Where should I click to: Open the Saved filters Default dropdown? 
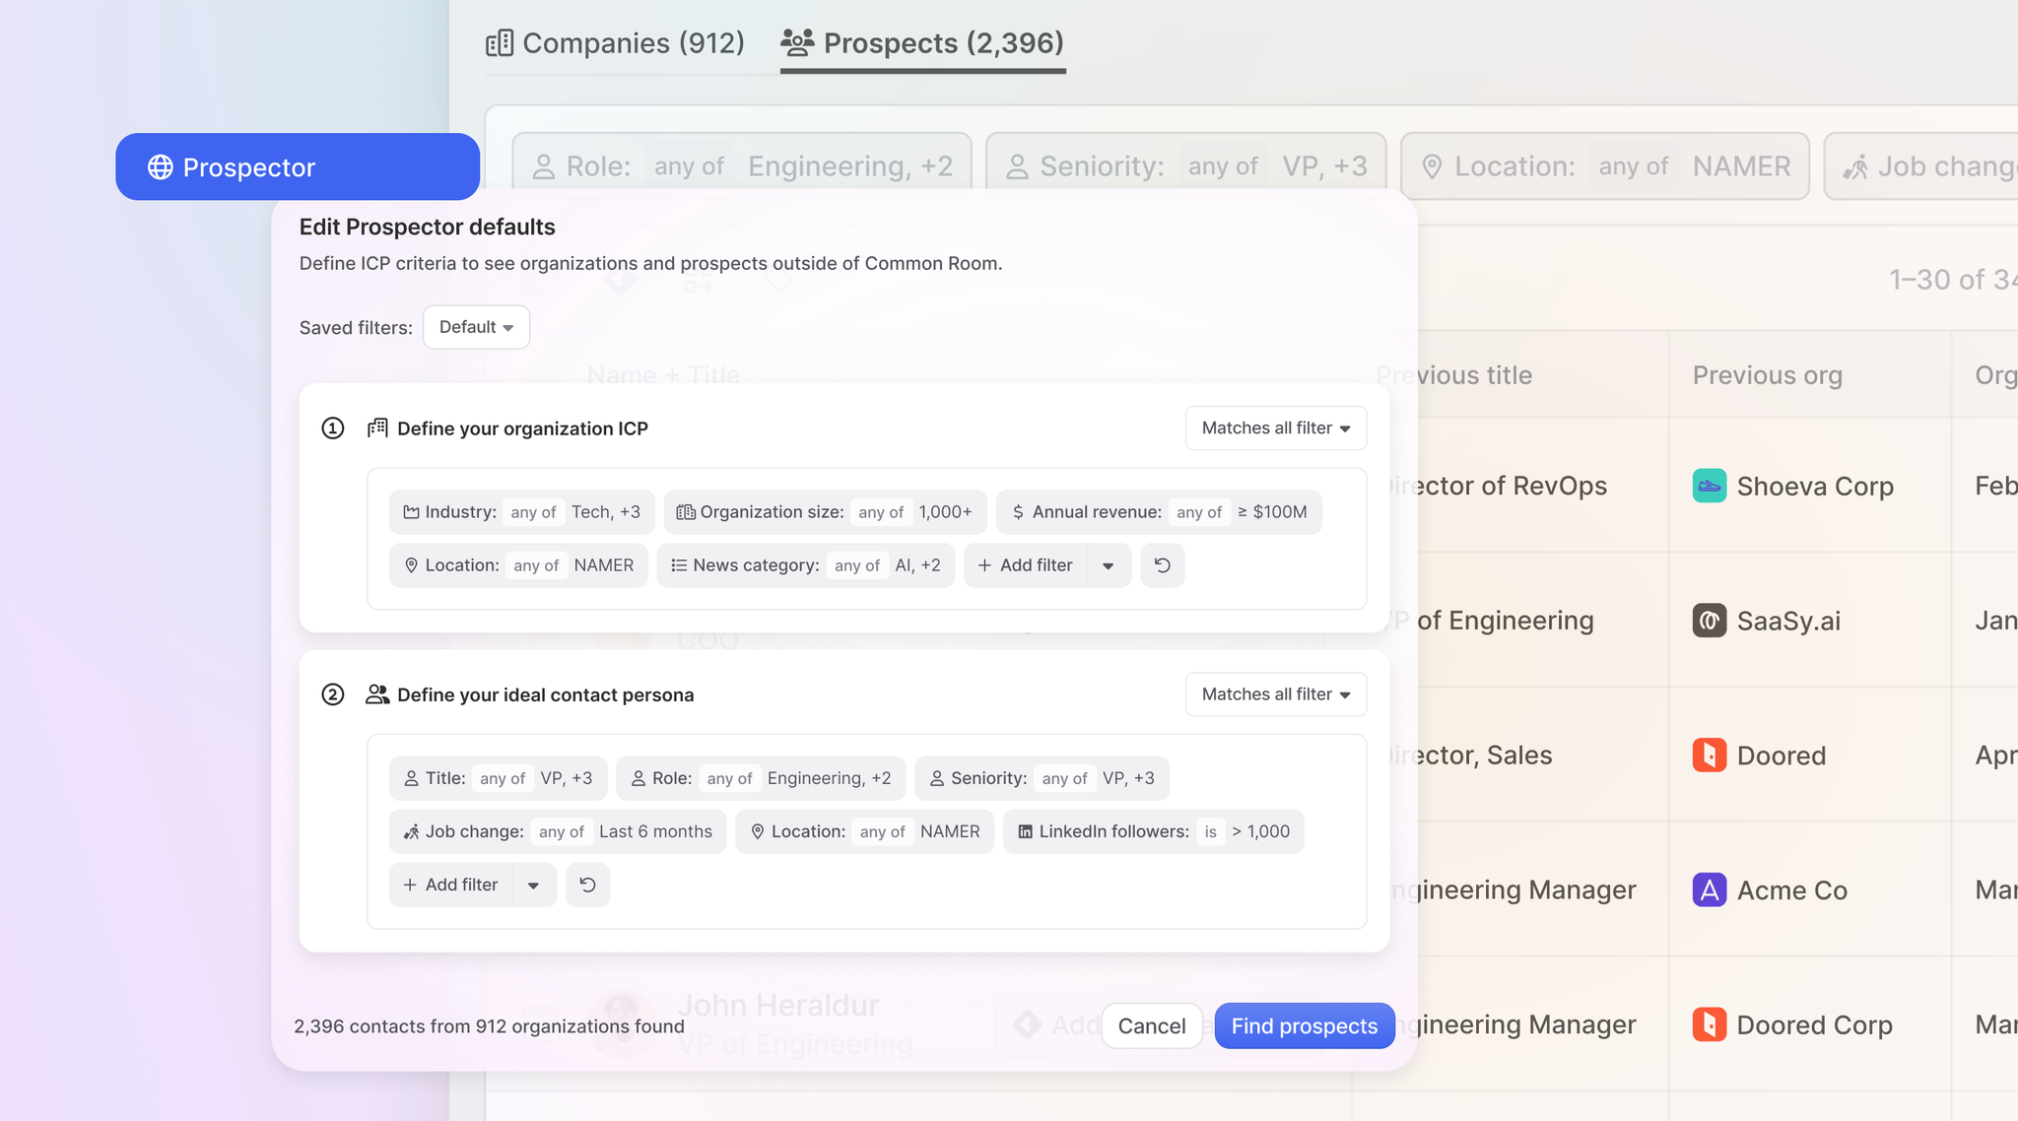476,327
